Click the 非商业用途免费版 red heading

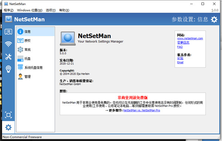click(132, 97)
